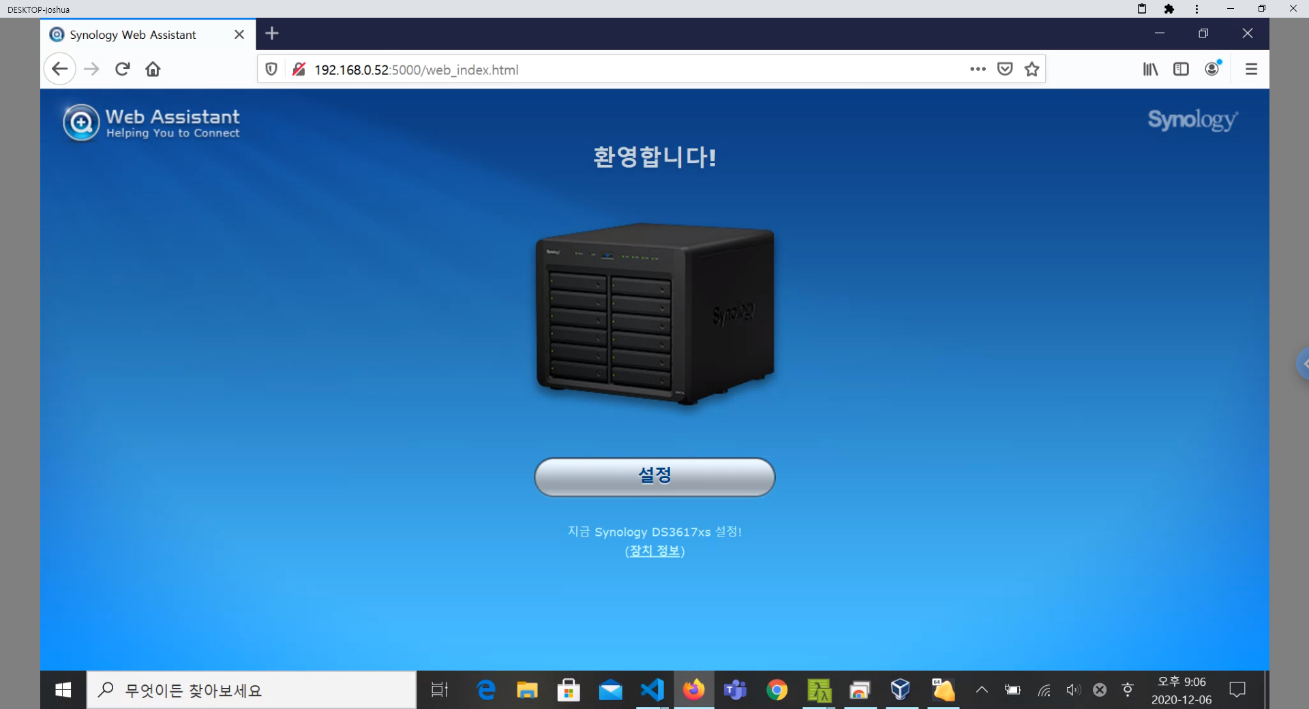Image resolution: width=1309 pixels, height=709 pixels.
Task: Click the insecure connection lock icon
Action: 299,69
